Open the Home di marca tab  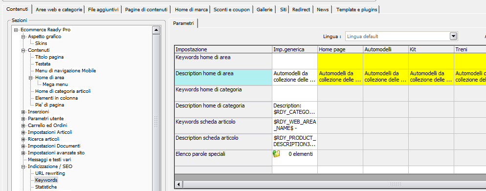(191, 10)
